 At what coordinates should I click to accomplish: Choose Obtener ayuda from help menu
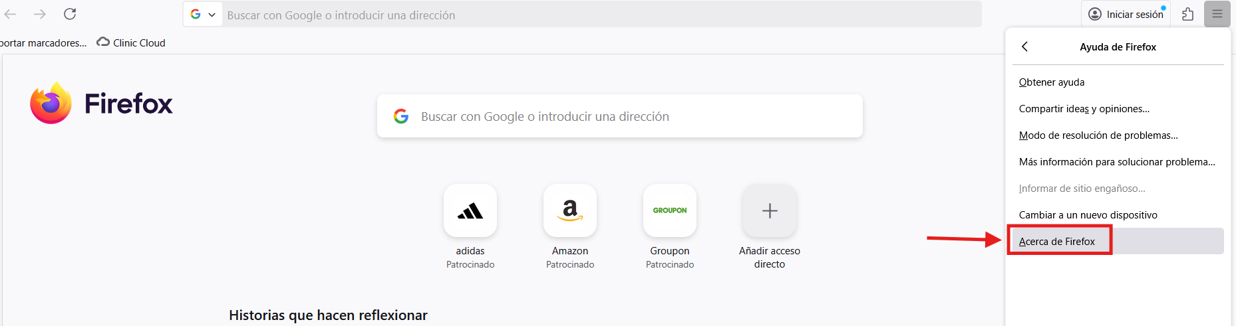[x=1052, y=82]
